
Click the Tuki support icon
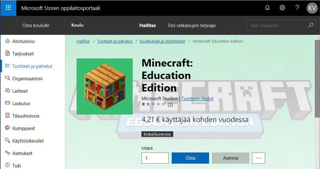coord(8,165)
